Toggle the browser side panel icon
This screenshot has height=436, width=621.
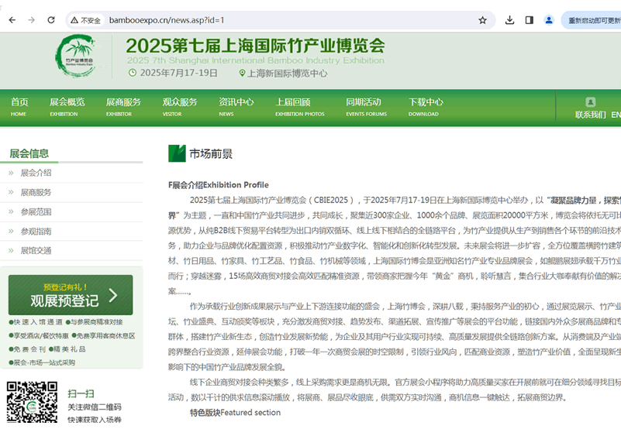coord(529,20)
